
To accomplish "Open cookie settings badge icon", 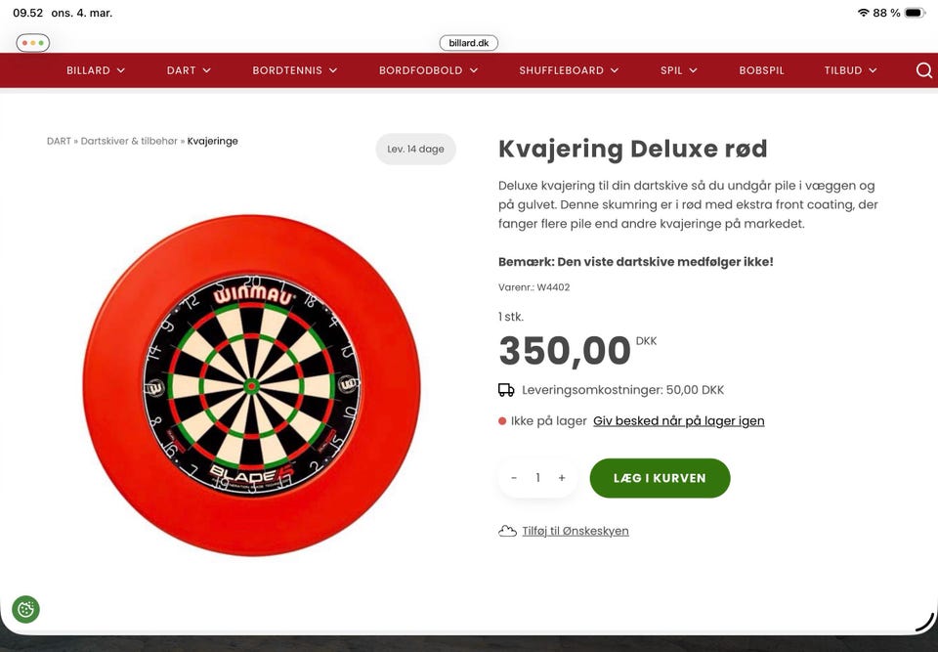I will pyautogui.click(x=25, y=610).
